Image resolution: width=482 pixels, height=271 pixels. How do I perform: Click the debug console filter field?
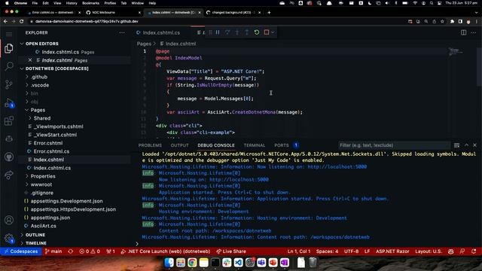click(x=394, y=145)
